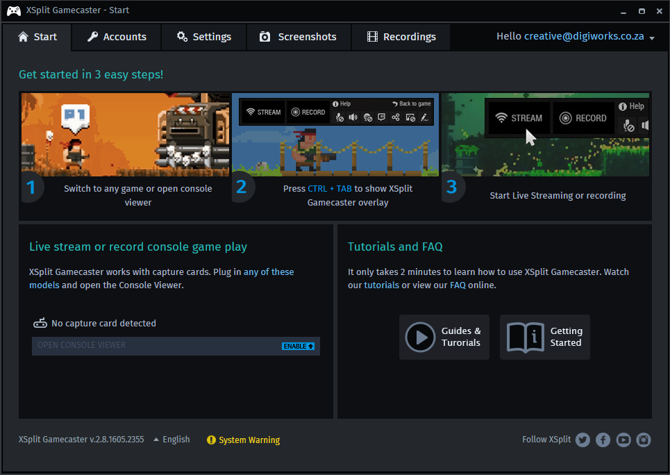
Task: Click the System Warning notice
Action: point(243,440)
